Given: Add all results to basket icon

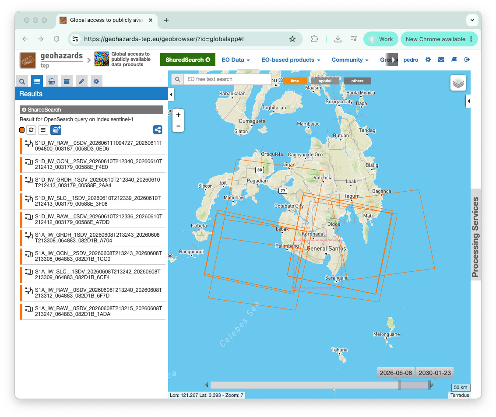Looking at the screenshot, I should point(56,130).
